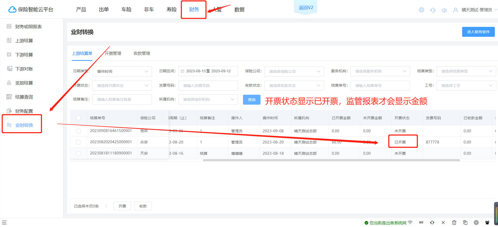Select the 上游结算单 tab
The image size is (498, 227).
82,53
